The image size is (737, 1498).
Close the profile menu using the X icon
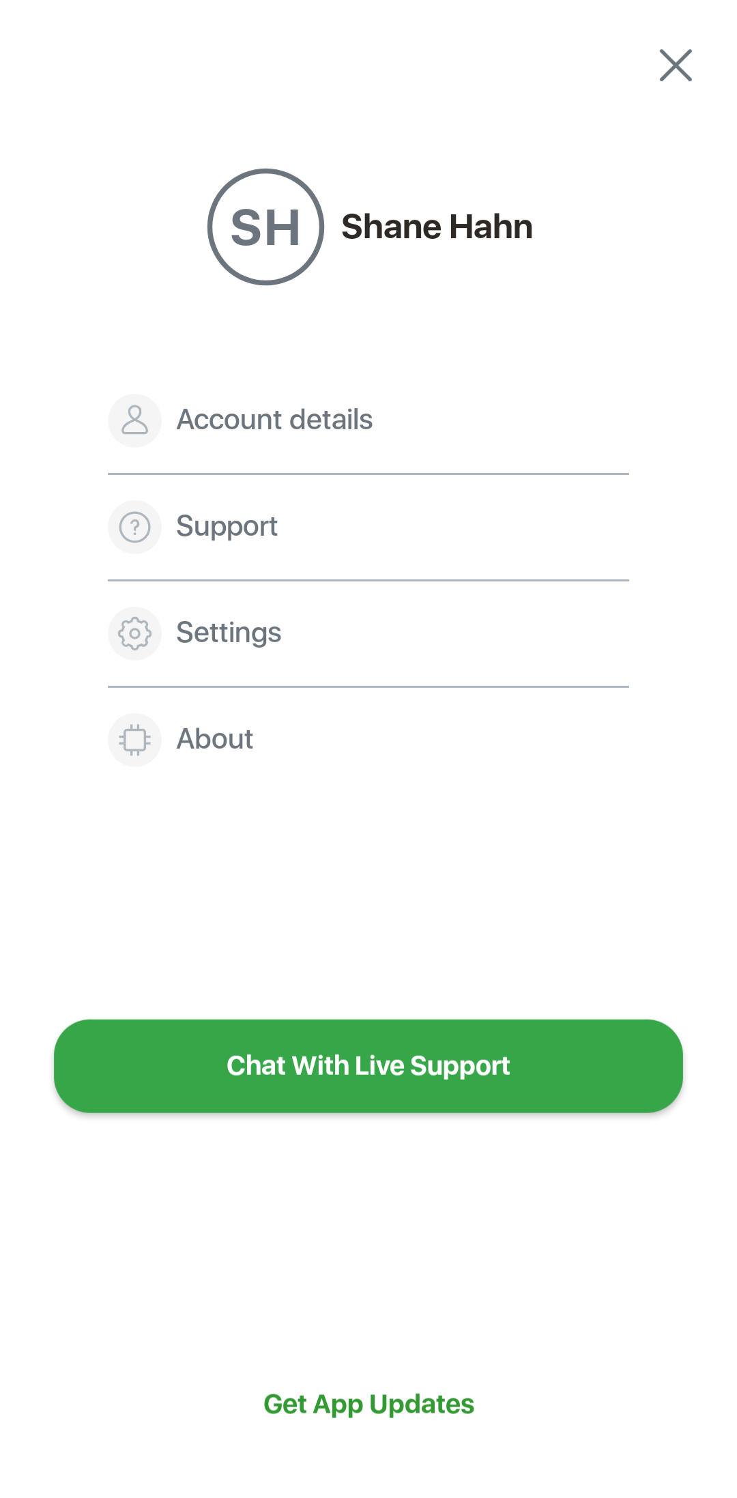tap(676, 66)
